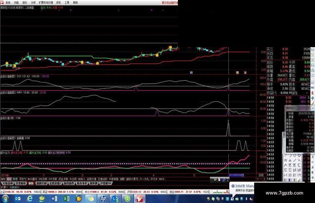The image size is (315, 203).
Task: Open the 甘肃板块 tab
Action: (x=21, y=183)
